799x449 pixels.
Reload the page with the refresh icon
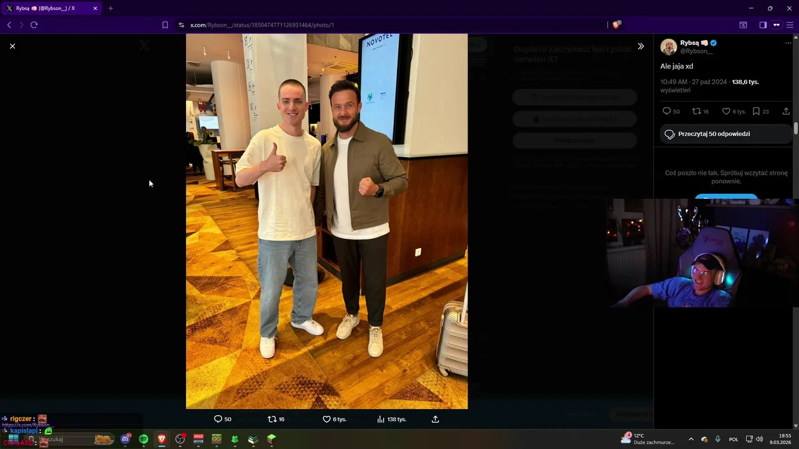coord(34,25)
